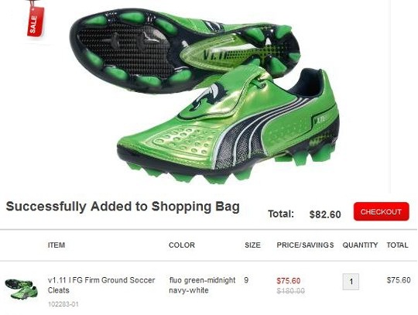Click the red SALE tag icon
418x315 pixels.
click(x=35, y=19)
